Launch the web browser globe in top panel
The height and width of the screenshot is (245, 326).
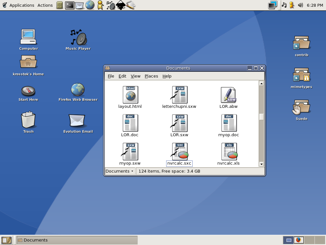tap(90, 5)
